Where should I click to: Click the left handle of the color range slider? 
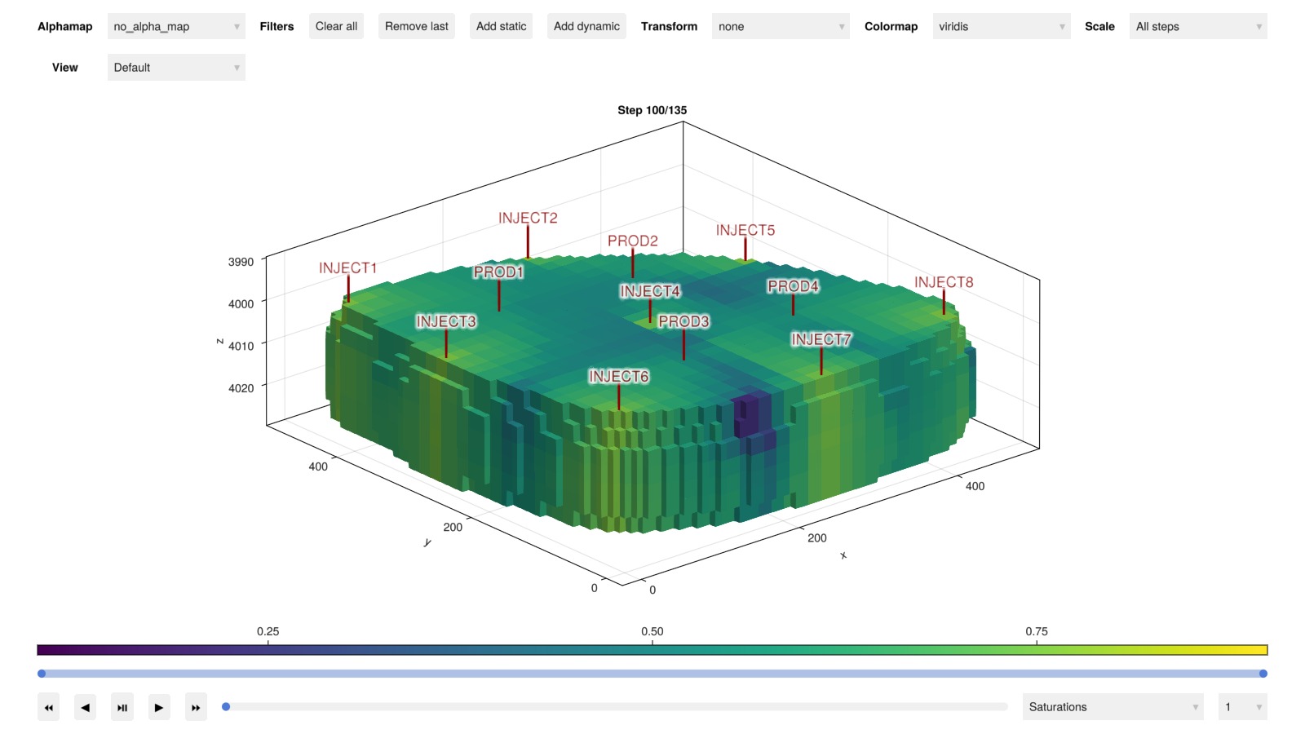click(x=42, y=674)
